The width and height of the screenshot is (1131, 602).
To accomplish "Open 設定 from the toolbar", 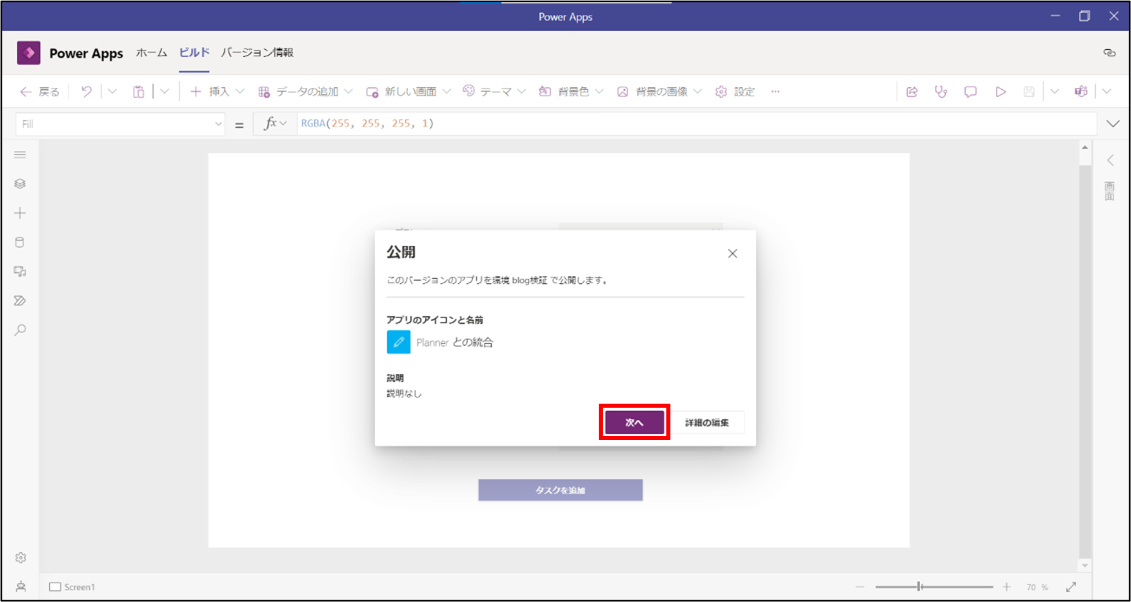I will pyautogui.click(x=735, y=91).
